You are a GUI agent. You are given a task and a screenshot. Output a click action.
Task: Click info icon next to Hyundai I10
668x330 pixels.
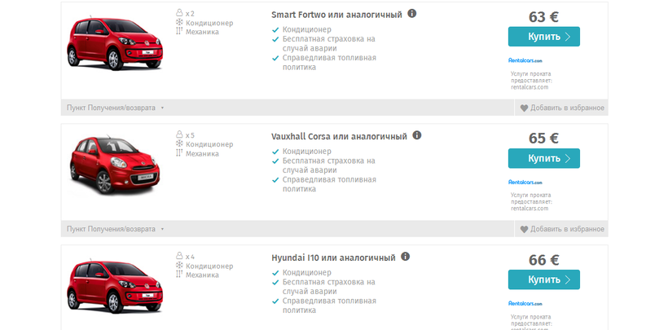pos(406,257)
